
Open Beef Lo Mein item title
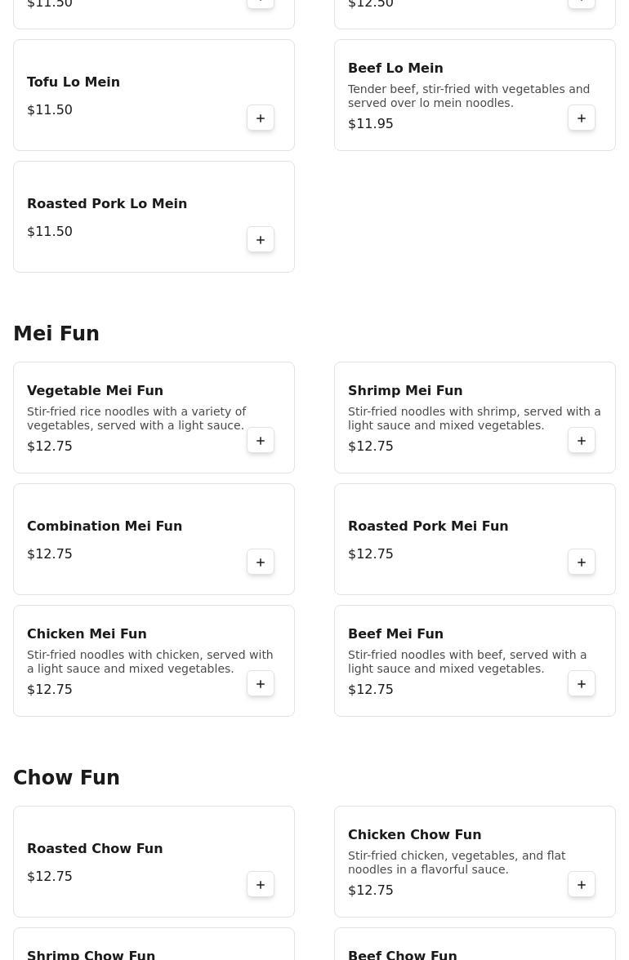[395, 68]
